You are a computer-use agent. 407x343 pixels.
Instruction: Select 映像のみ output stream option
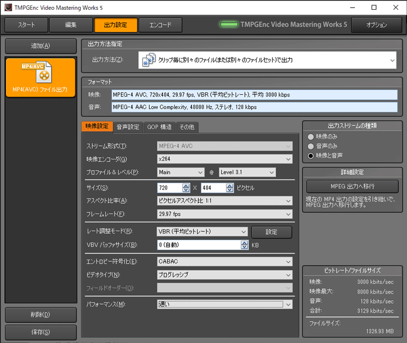tap(311, 137)
